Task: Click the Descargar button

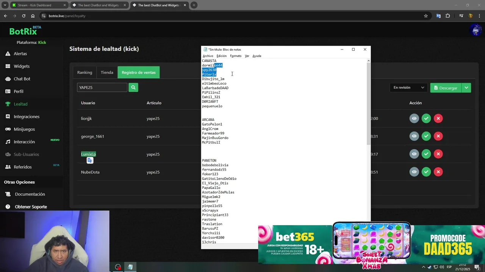Action: click(446, 88)
